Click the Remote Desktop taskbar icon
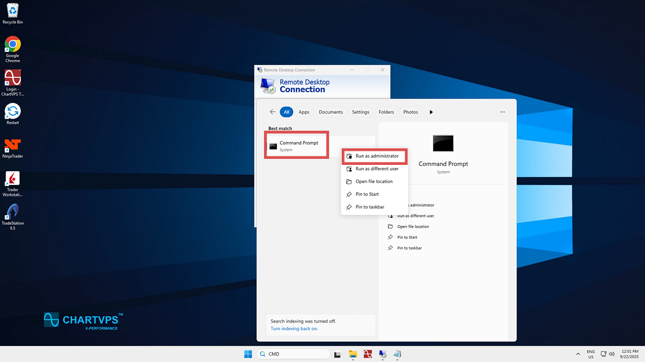 (382, 354)
